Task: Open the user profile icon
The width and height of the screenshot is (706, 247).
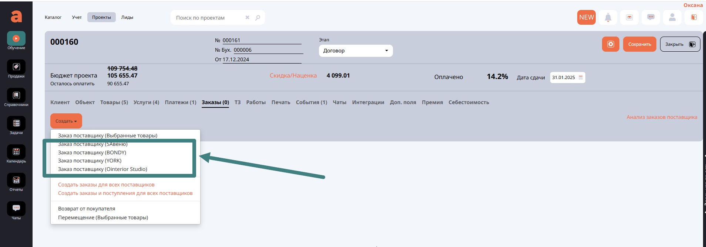Action: tap(672, 17)
